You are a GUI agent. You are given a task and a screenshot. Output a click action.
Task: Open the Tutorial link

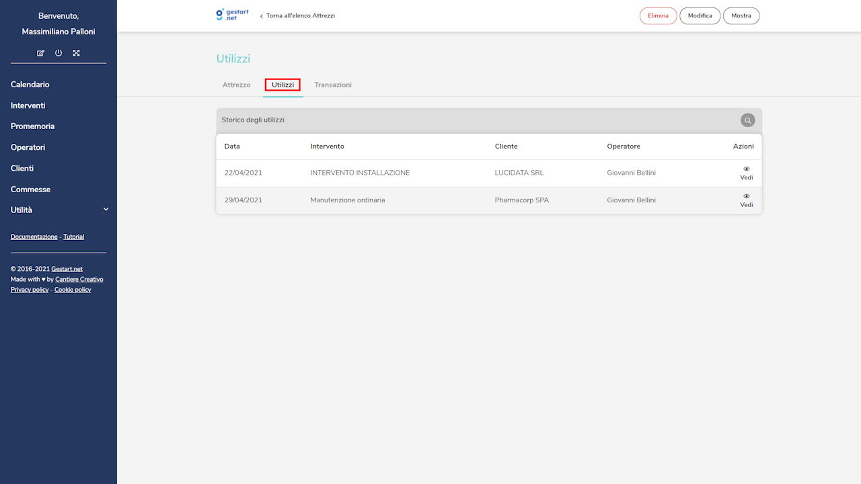click(74, 237)
